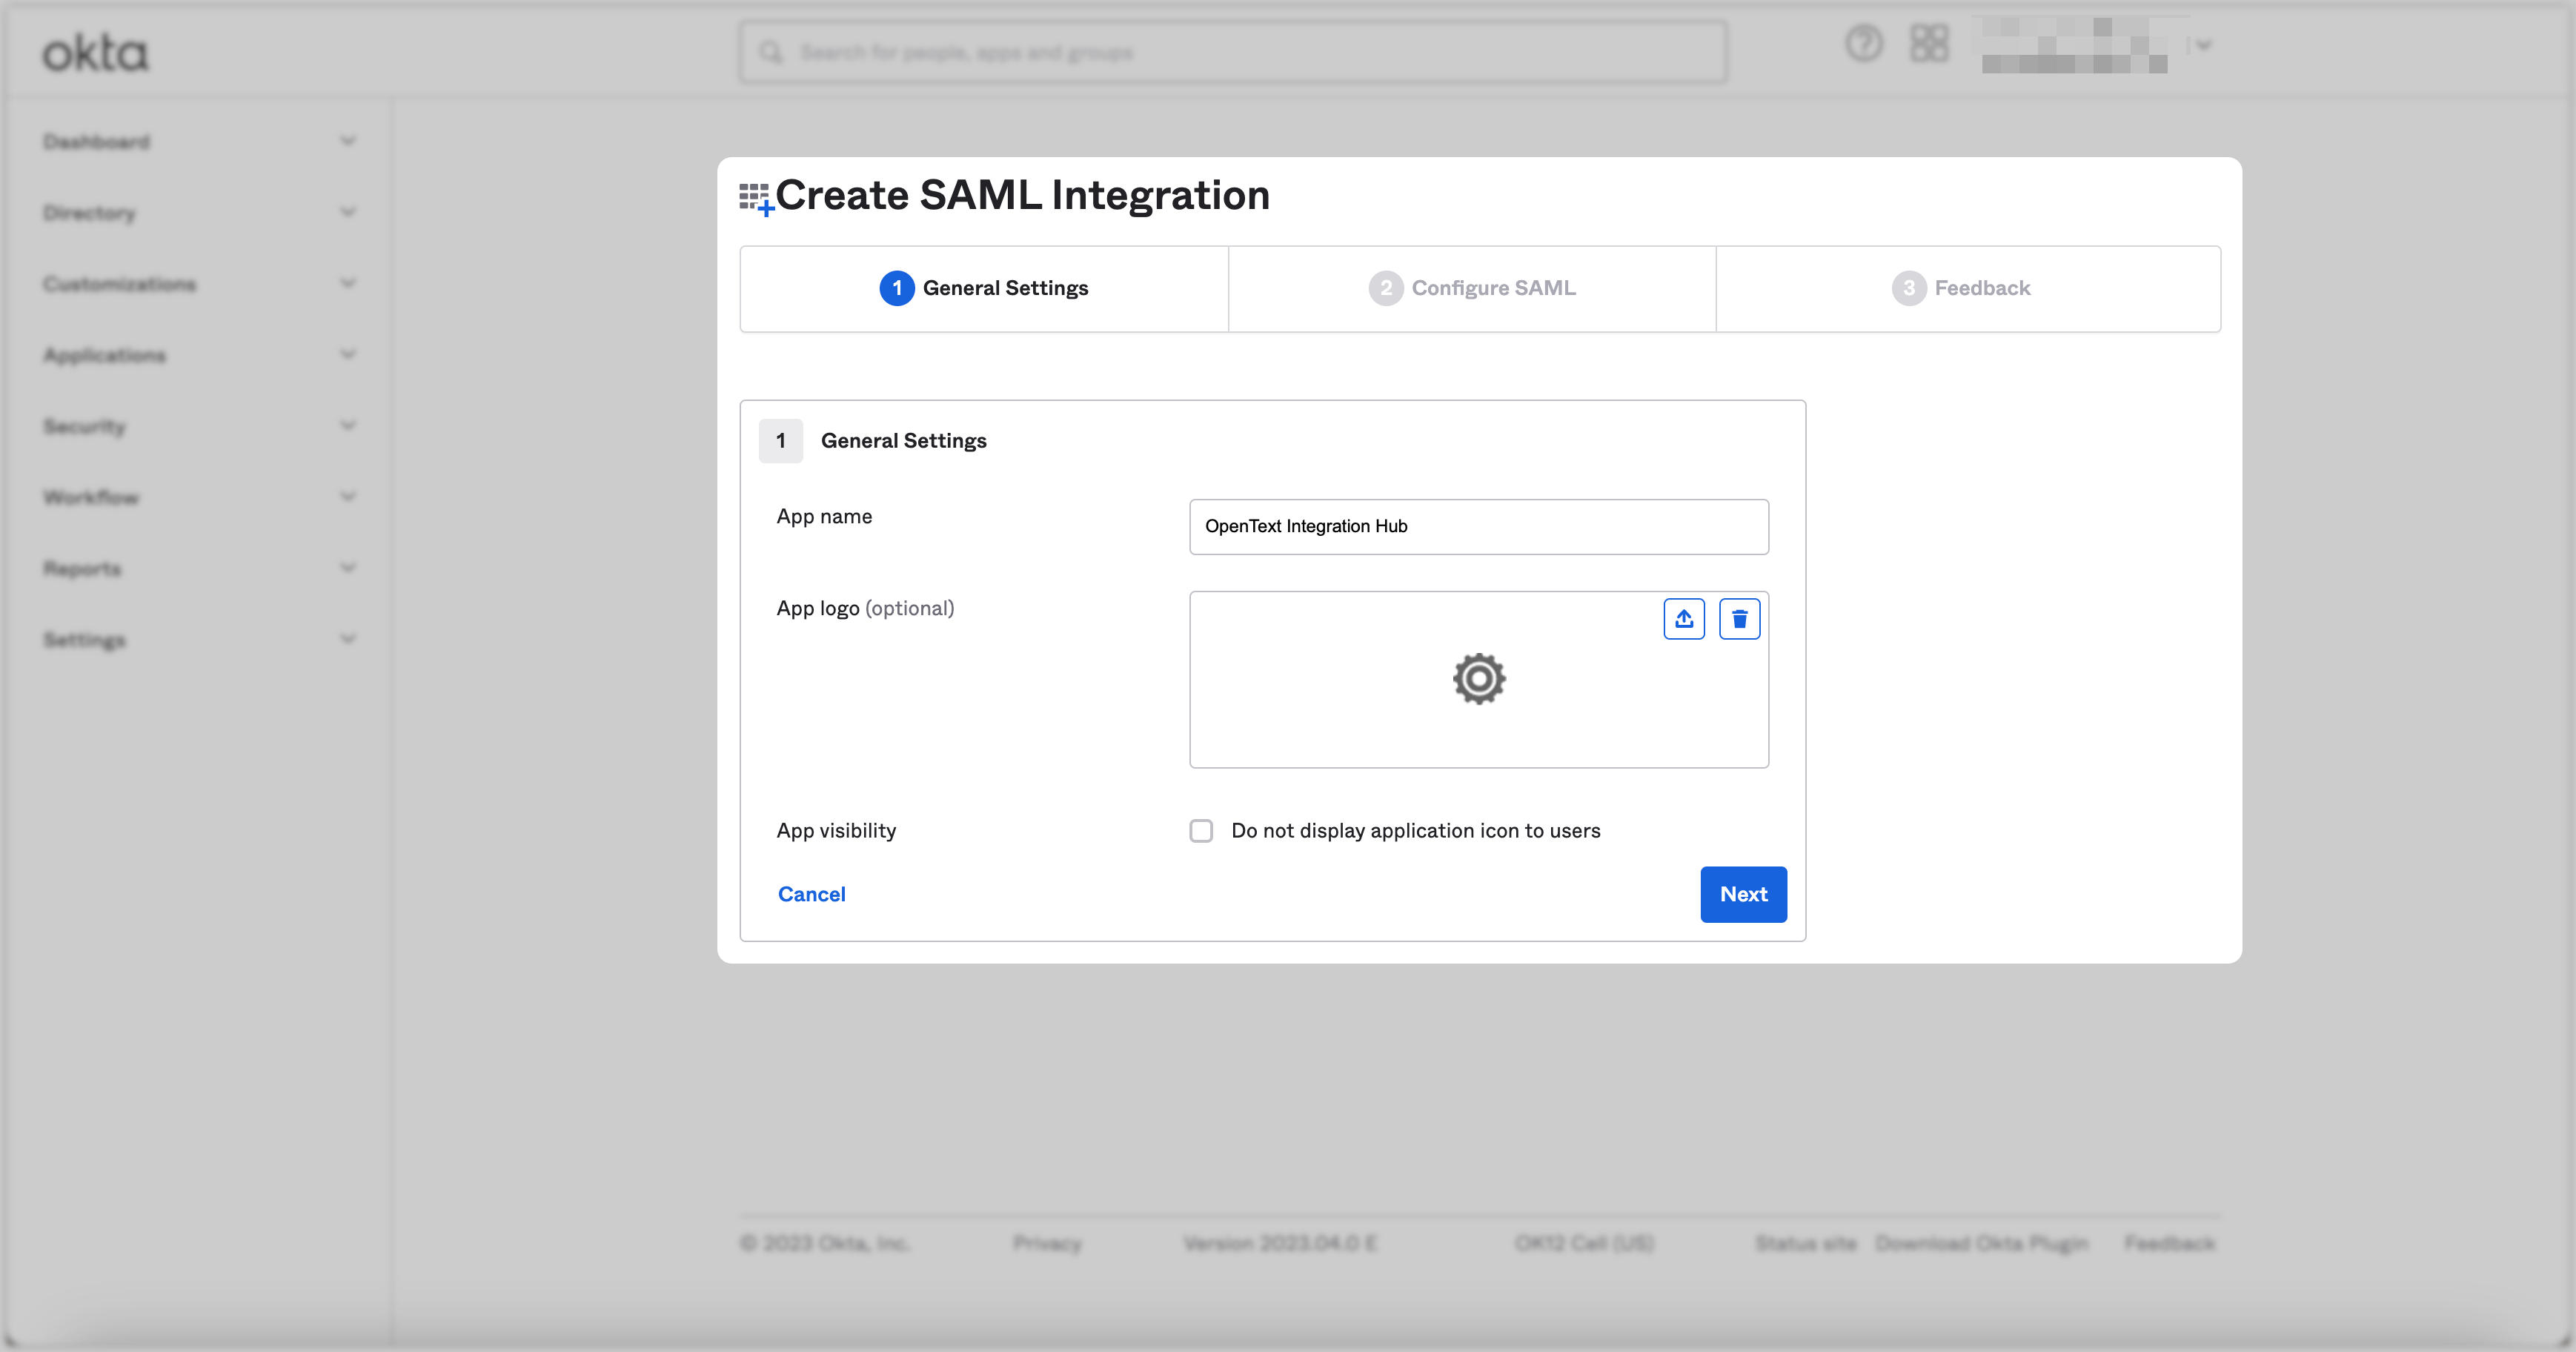
Task: Click the gear placeholder in logo preview
Action: 1478,679
